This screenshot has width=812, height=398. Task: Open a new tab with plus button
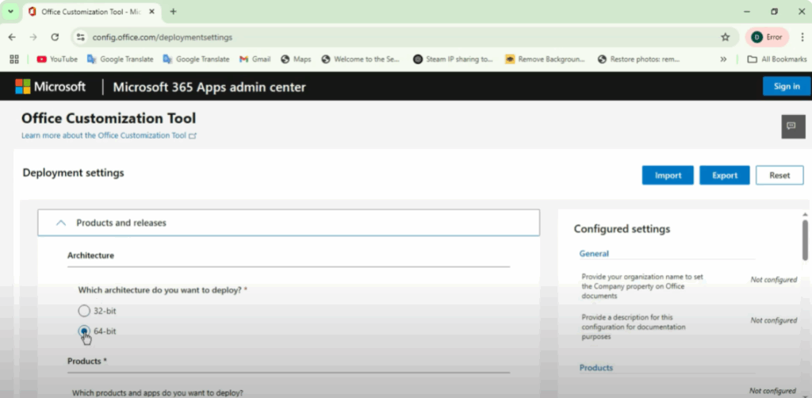point(173,11)
